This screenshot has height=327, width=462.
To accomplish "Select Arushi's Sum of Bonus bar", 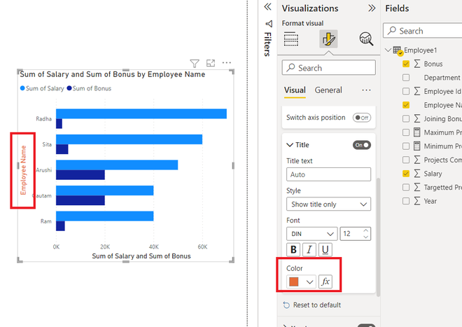I will coord(80,174).
